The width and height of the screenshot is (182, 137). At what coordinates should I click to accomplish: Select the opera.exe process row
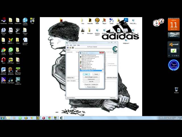(91, 66)
